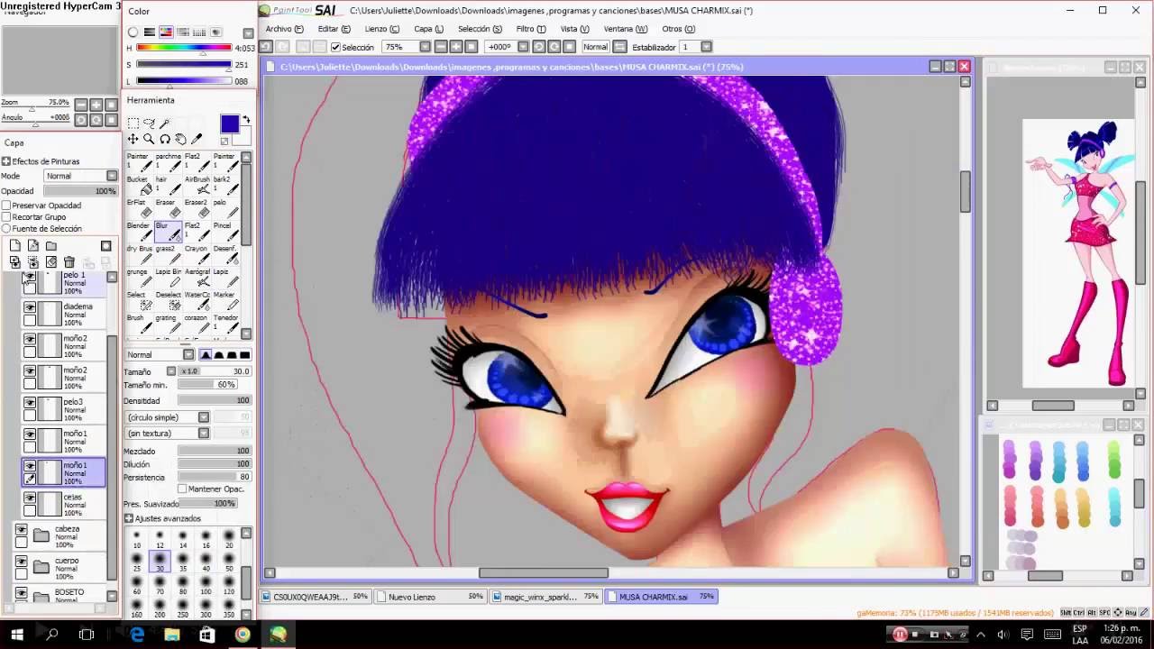Create a new linework layer

pyautogui.click(x=33, y=245)
